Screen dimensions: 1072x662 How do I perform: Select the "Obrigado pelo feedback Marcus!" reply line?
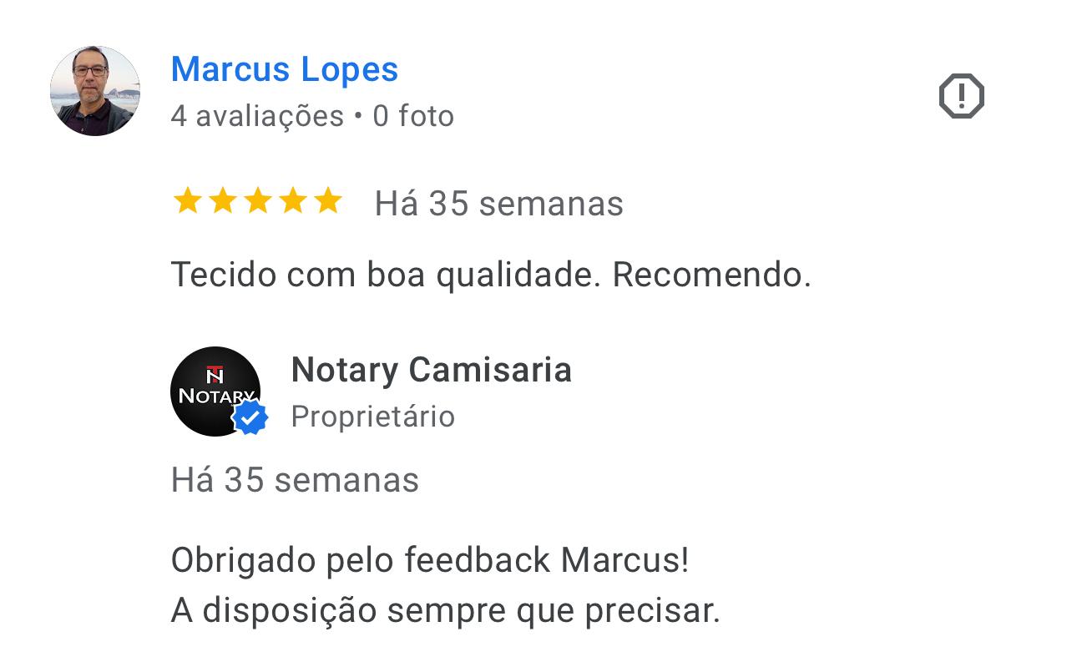[x=430, y=560]
